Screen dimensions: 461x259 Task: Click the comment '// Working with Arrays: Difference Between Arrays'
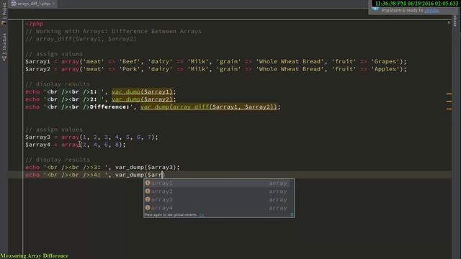(x=114, y=31)
